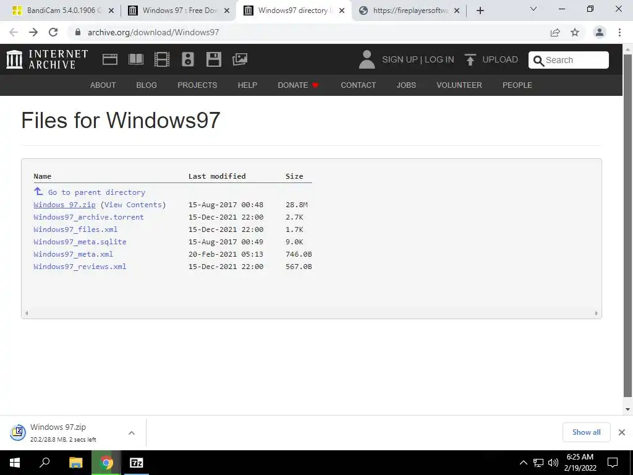Screen dimensions: 633x475
Task: Click the share page icon in address bar
Action: pos(555,32)
